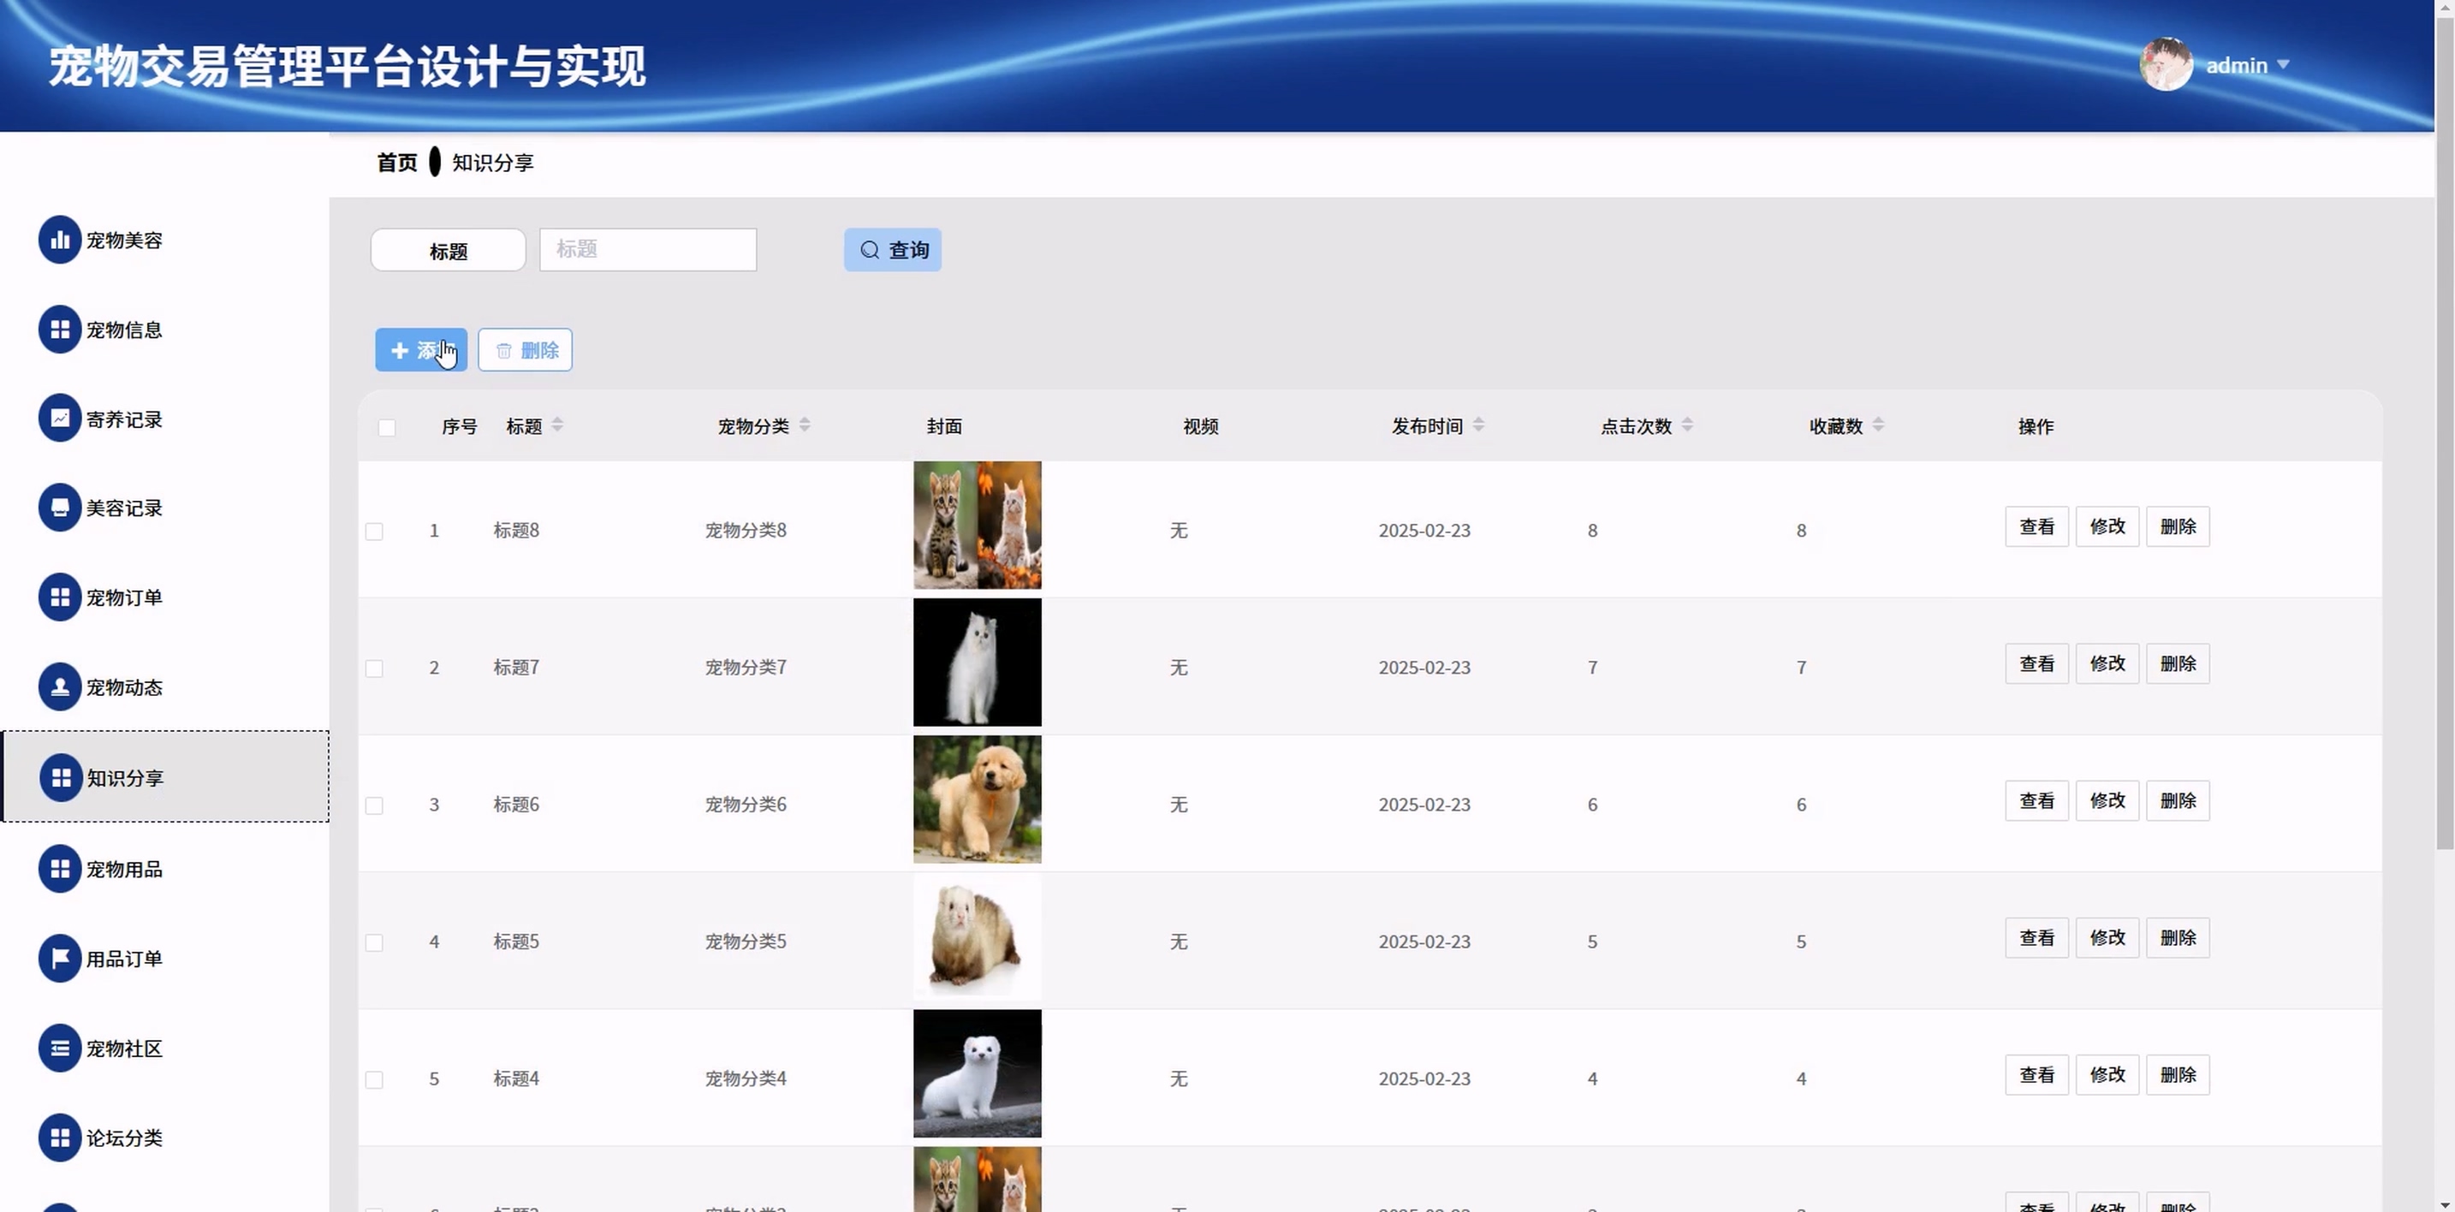Click the 用品订单 flag sidebar icon
This screenshot has height=1212, width=2455.
[x=59, y=958]
